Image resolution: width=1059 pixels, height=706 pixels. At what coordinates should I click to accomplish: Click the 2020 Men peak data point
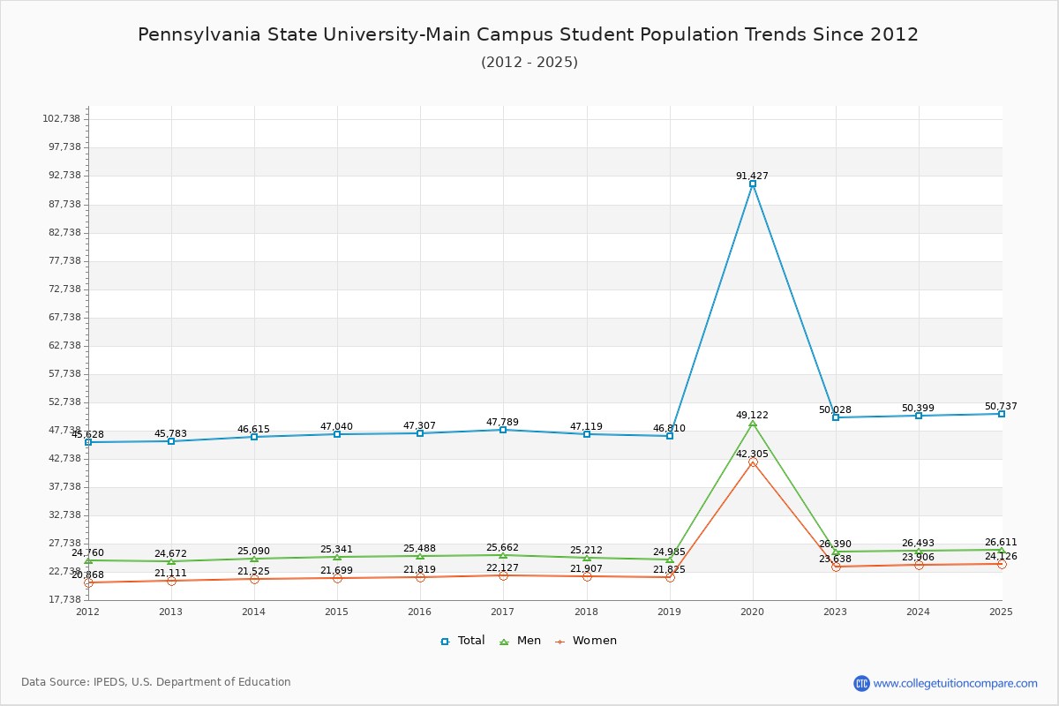pos(752,424)
